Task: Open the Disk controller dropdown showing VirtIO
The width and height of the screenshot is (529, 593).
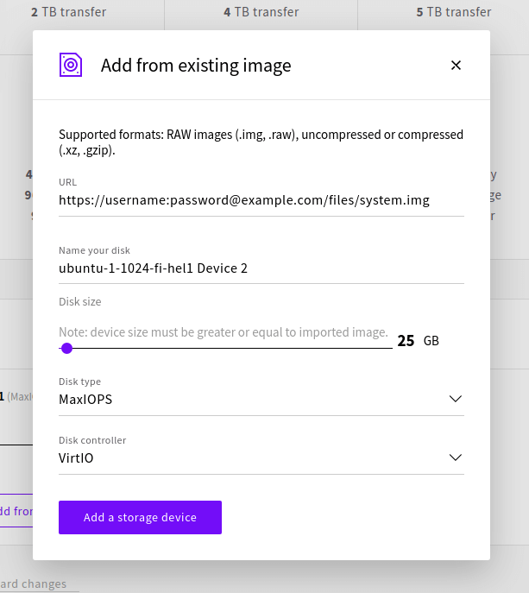Action: (261, 458)
